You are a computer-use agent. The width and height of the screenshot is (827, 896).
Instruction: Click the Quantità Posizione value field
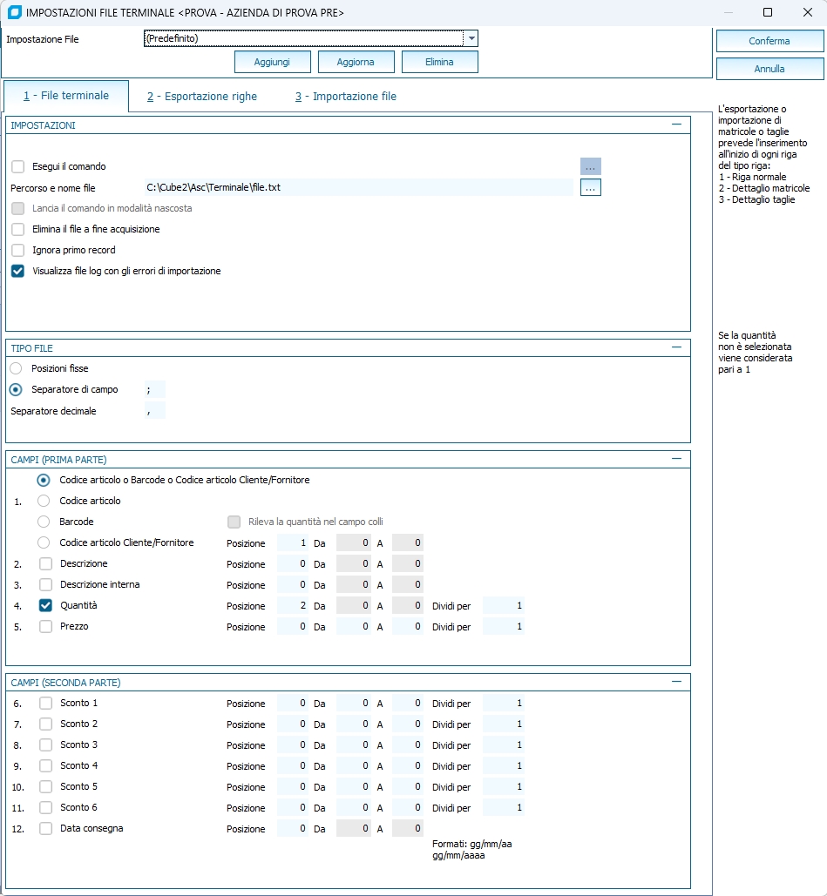tap(293, 606)
